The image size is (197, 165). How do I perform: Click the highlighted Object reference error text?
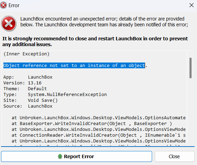point(74,66)
